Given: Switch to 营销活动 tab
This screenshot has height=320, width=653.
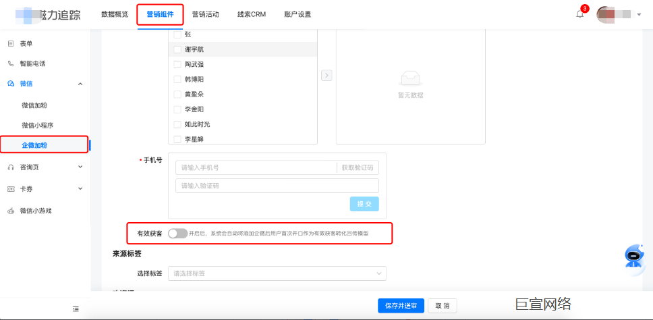Looking at the screenshot, I should [x=205, y=14].
